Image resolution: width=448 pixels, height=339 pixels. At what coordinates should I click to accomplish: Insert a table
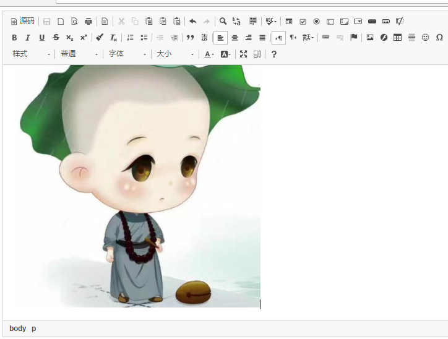397,38
